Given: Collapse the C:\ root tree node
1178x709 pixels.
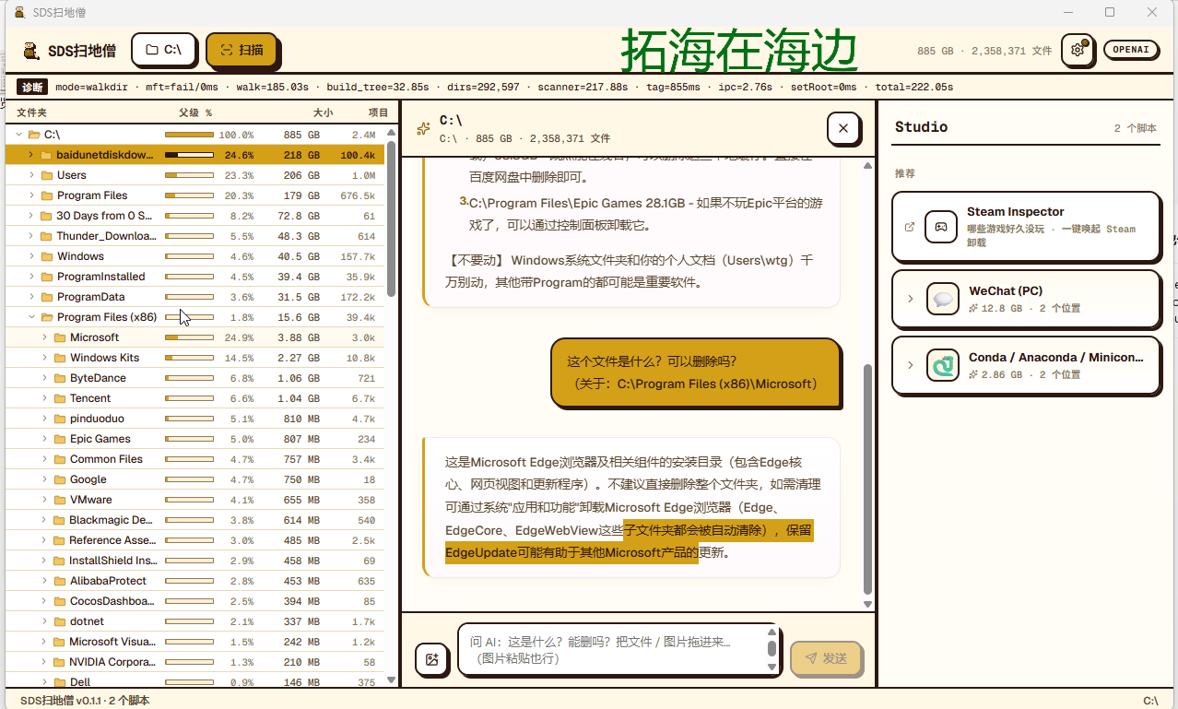Looking at the screenshot, I should (18, 135).
